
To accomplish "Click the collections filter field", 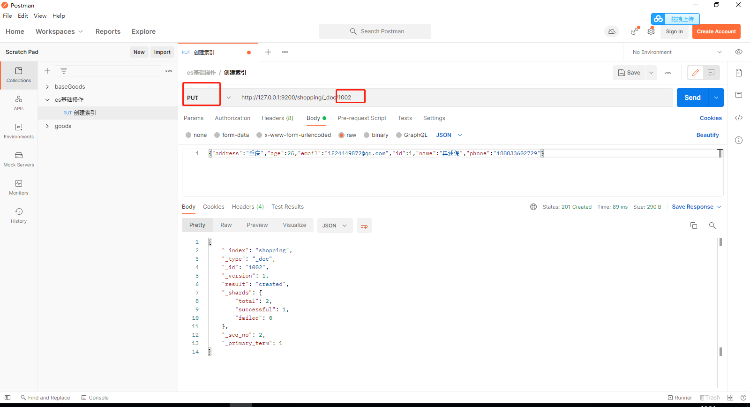I will pyautogui.click(x=108, y=71).
